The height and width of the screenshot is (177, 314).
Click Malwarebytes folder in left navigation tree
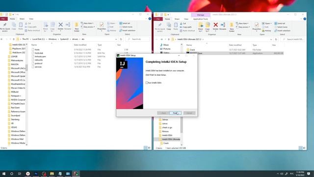pyautogui.click(x=17, y=60)
